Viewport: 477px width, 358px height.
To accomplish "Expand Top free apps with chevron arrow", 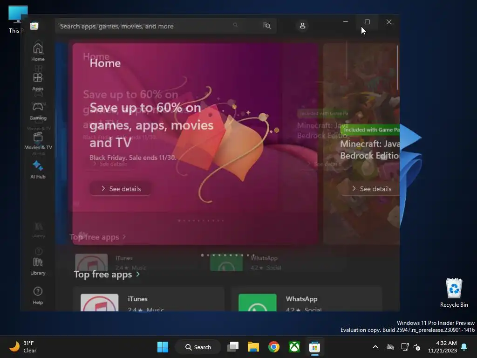I will click(138, 274).
